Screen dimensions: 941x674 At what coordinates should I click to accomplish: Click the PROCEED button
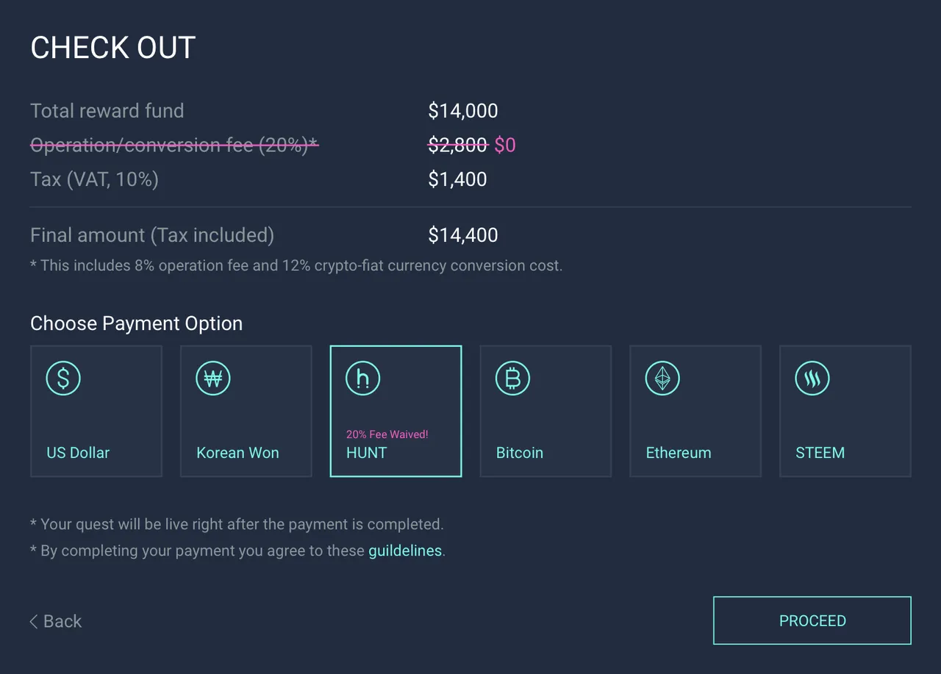click(x=812, y=620)
